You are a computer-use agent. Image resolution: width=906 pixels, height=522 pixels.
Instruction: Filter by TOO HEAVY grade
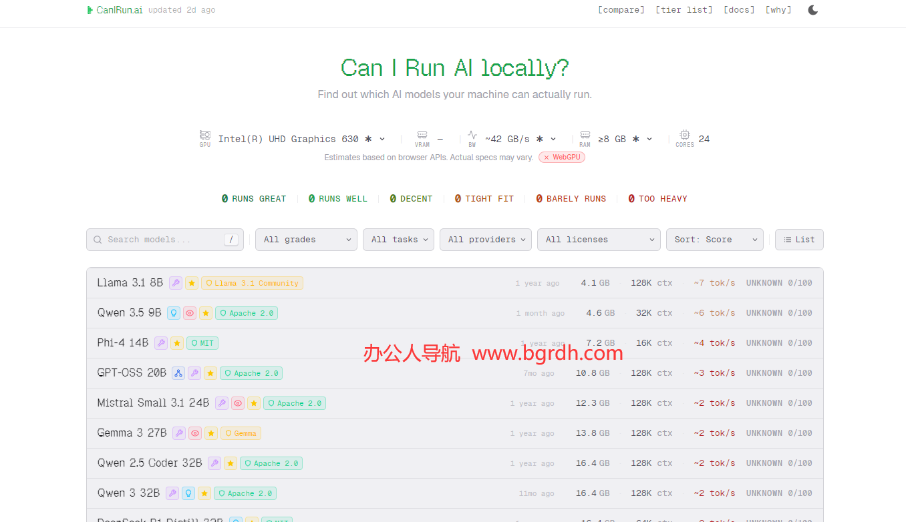[x=658, y=199]
